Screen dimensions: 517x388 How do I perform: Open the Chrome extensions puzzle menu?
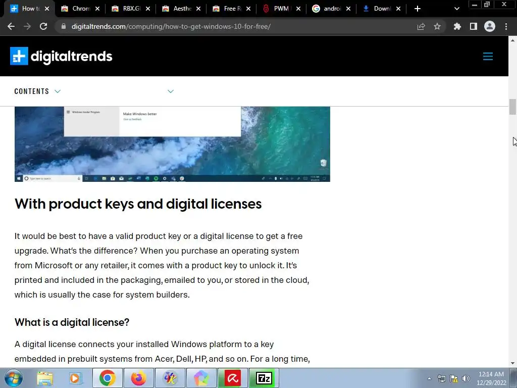457,26
